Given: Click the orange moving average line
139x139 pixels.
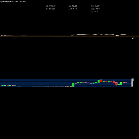Looking at the screenshot, I should [x=69, y=36].
